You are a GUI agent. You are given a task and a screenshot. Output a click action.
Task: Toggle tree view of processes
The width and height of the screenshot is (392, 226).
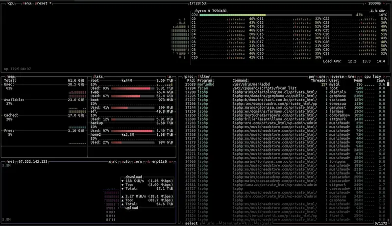pyautogui.click(x=352, y=76)
